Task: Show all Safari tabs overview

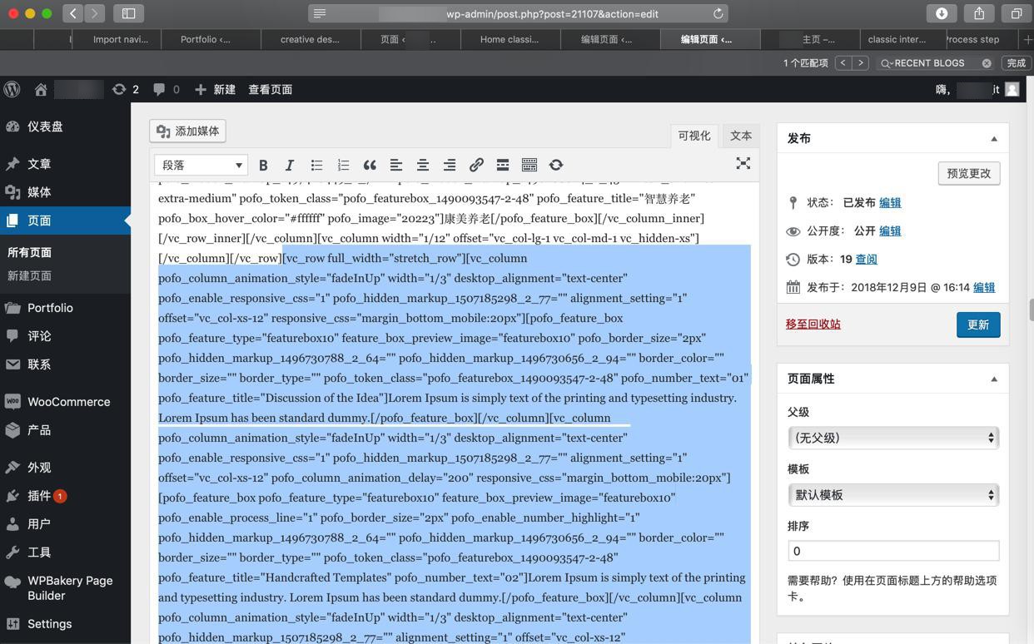Action: (x=1017, y=13)
